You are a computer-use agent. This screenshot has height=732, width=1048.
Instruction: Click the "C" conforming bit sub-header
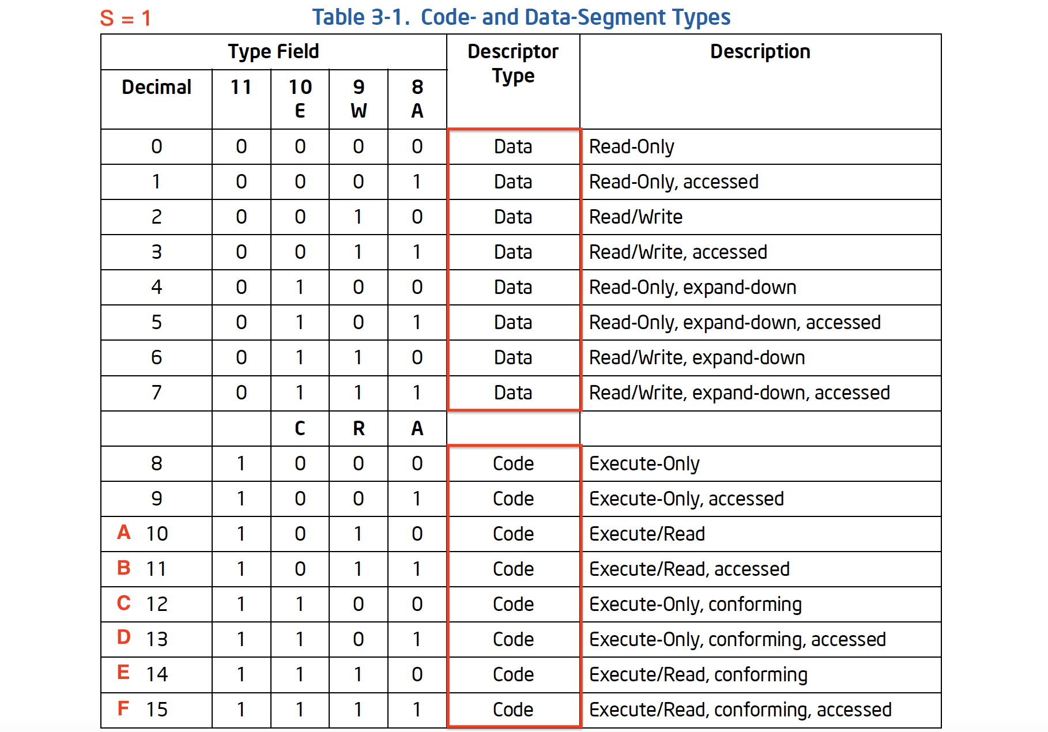pyautogui.click(x=300, y=428)
